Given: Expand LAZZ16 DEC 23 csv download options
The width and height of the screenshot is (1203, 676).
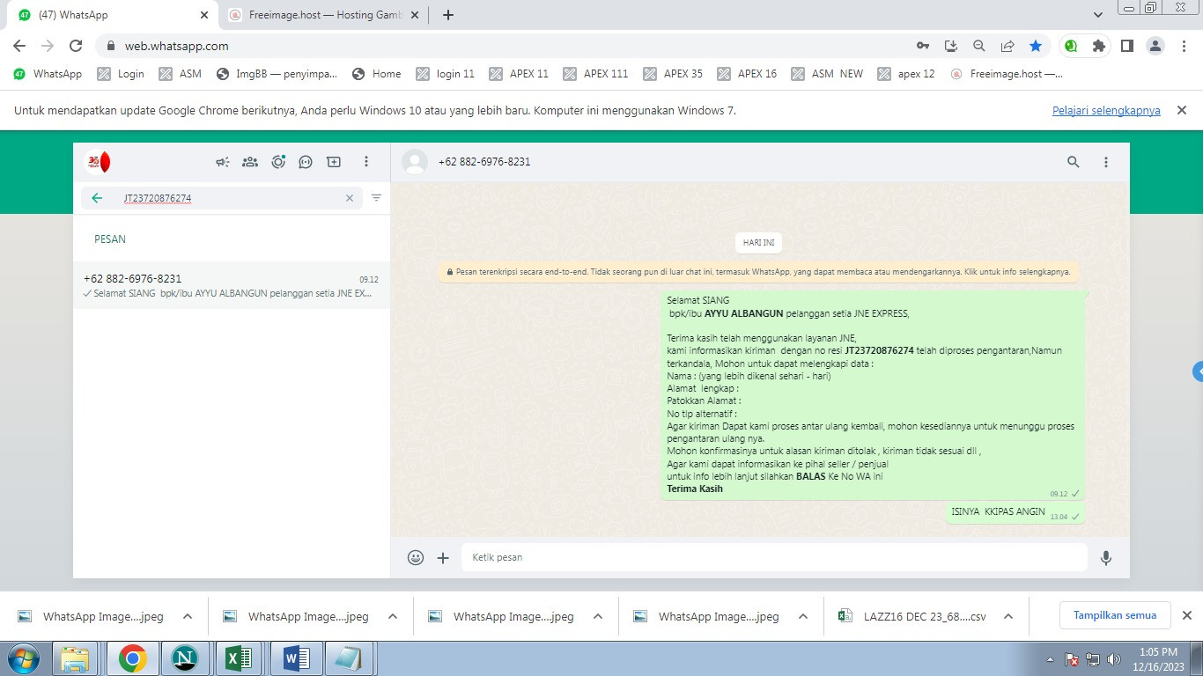Looking at the screenshot, I should (x=1008, y=616).
